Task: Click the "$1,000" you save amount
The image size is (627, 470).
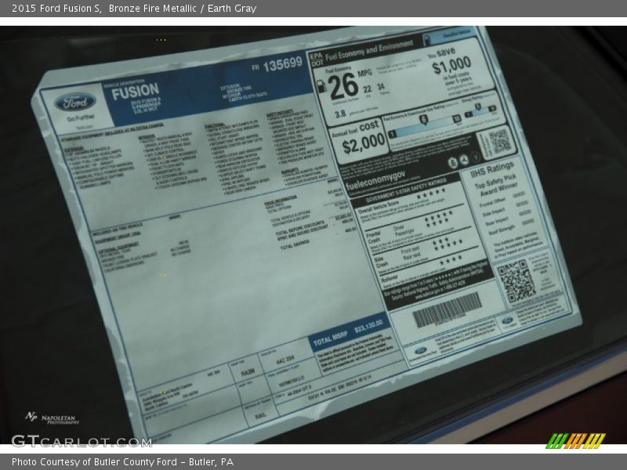Action: click(451, 65)
